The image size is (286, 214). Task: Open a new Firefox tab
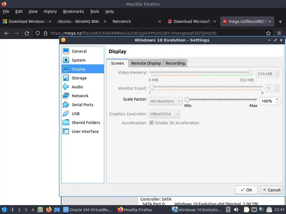click(280, 22)
